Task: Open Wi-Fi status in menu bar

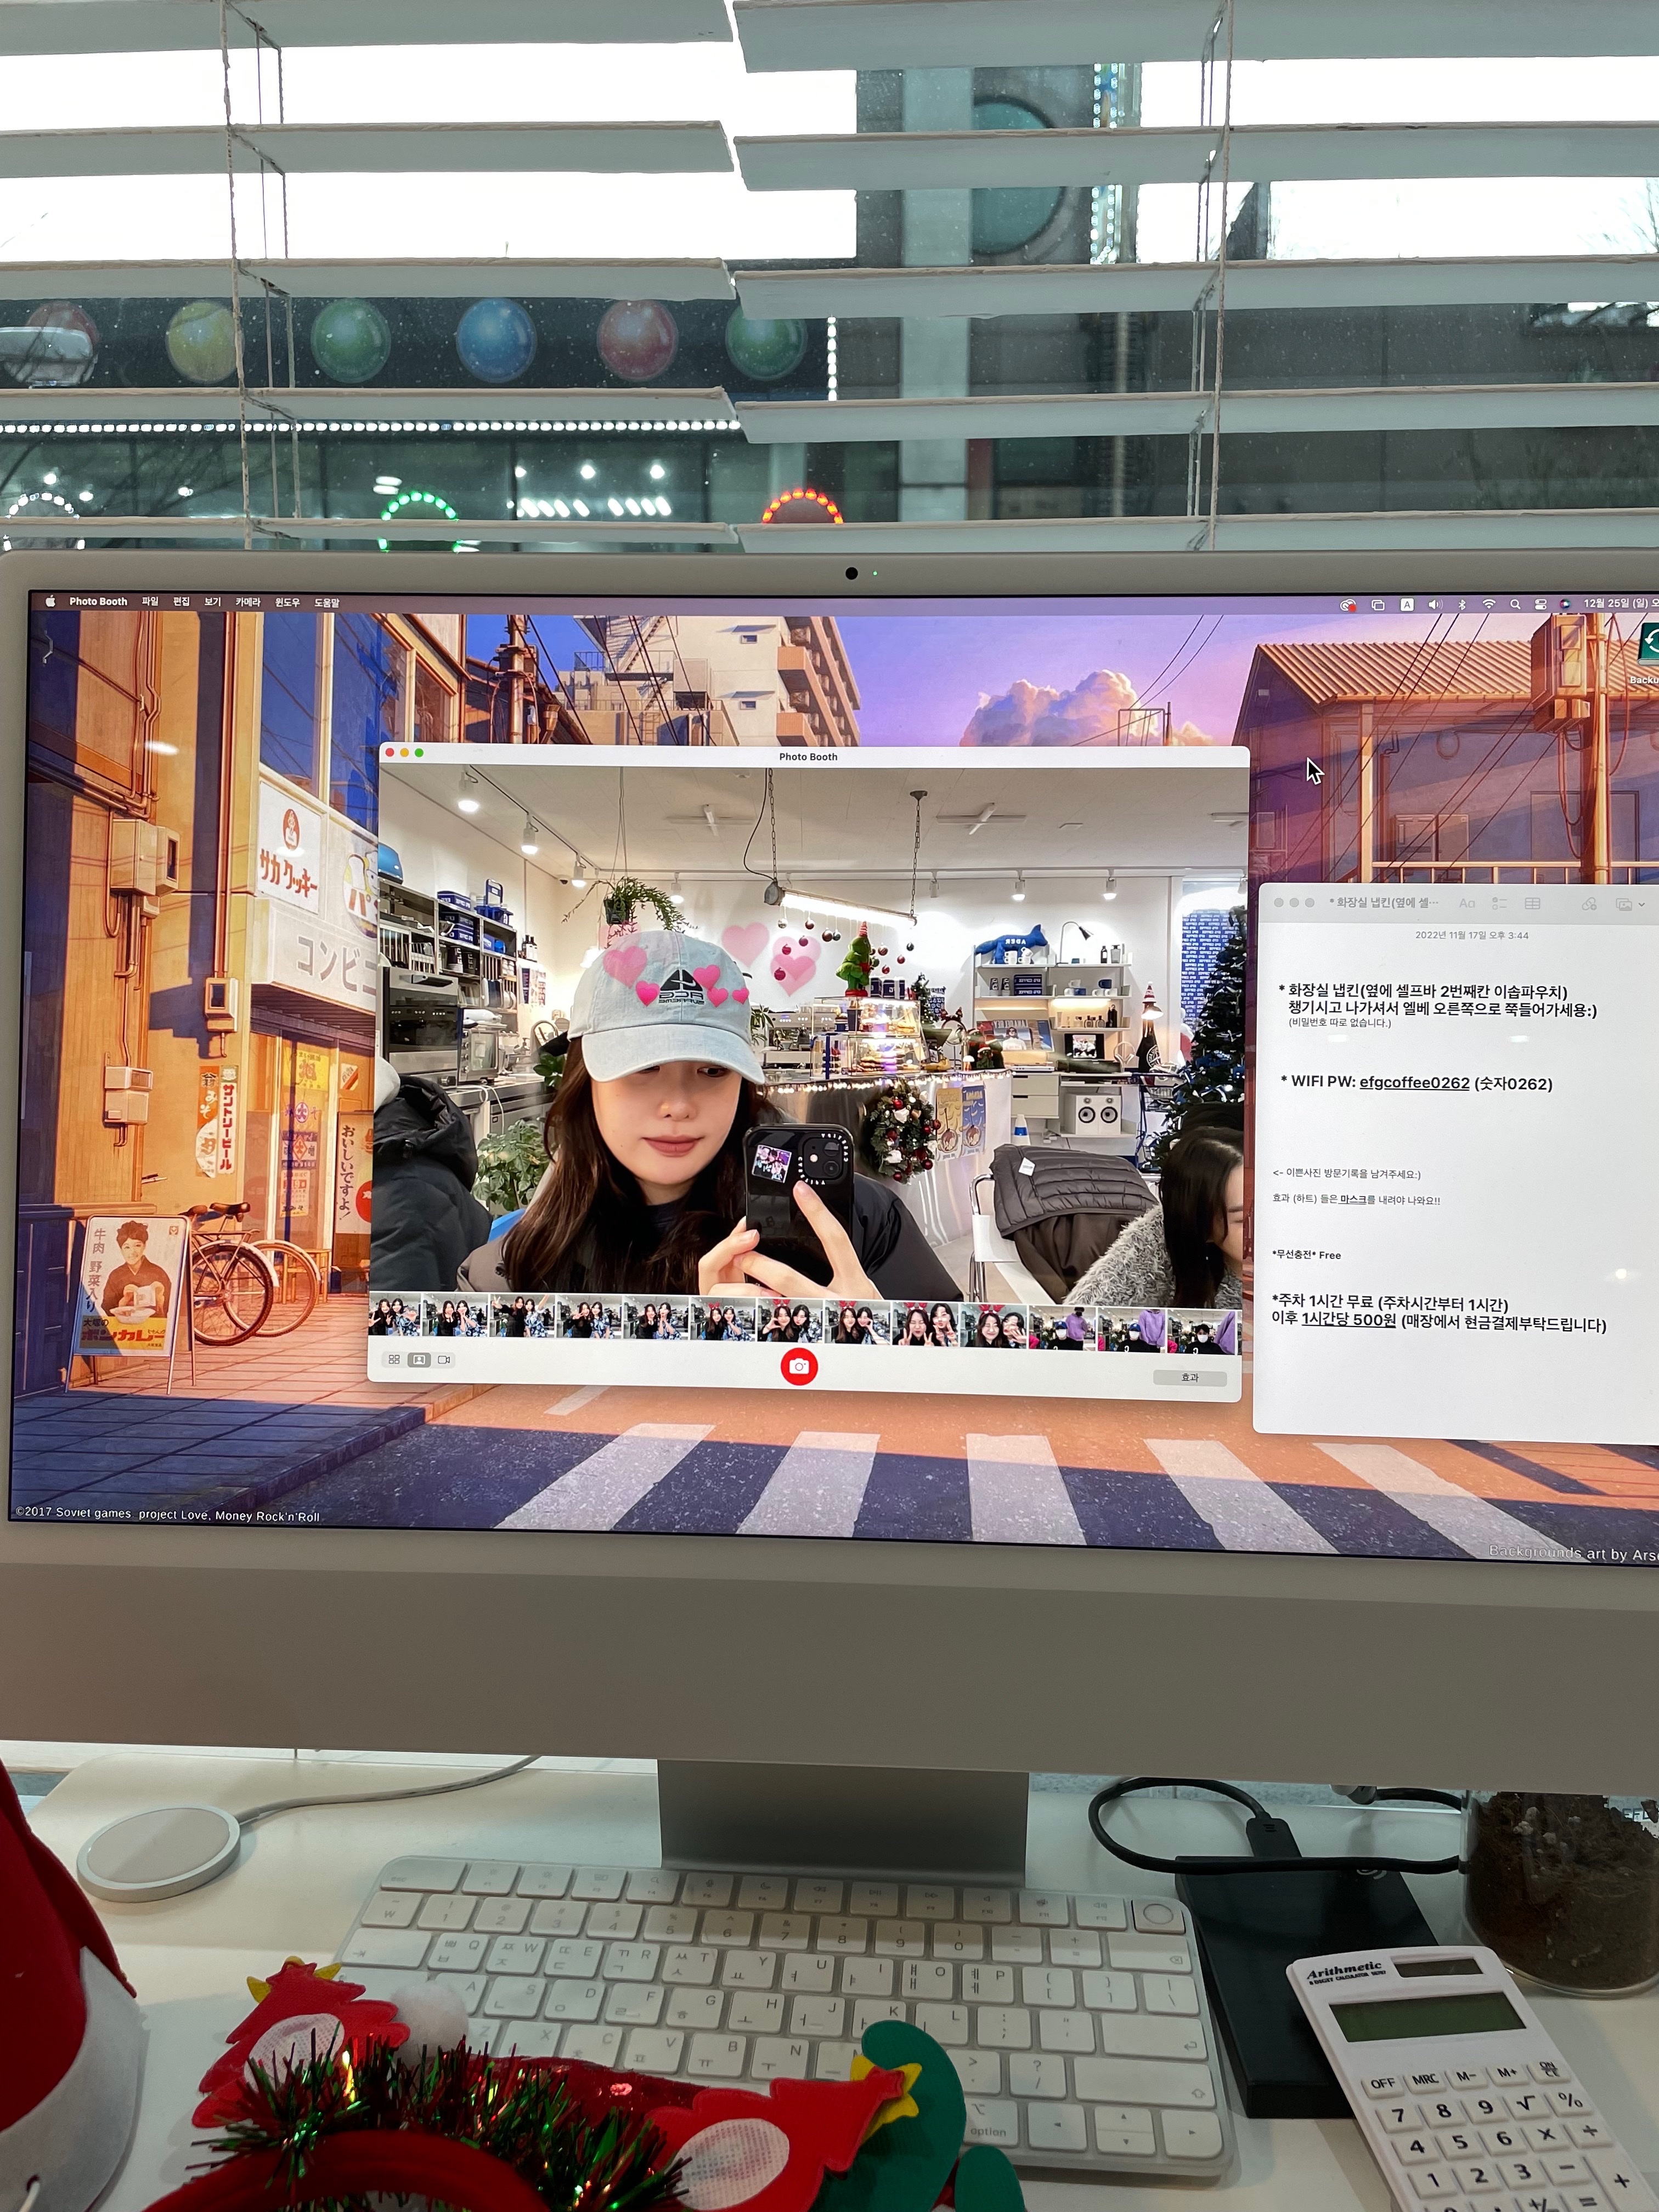Action: click(1488, 604)
